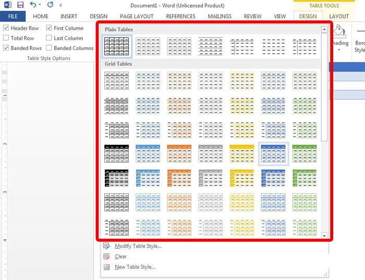Repeat the last action with the redo icon

click(x=50, y=4)
